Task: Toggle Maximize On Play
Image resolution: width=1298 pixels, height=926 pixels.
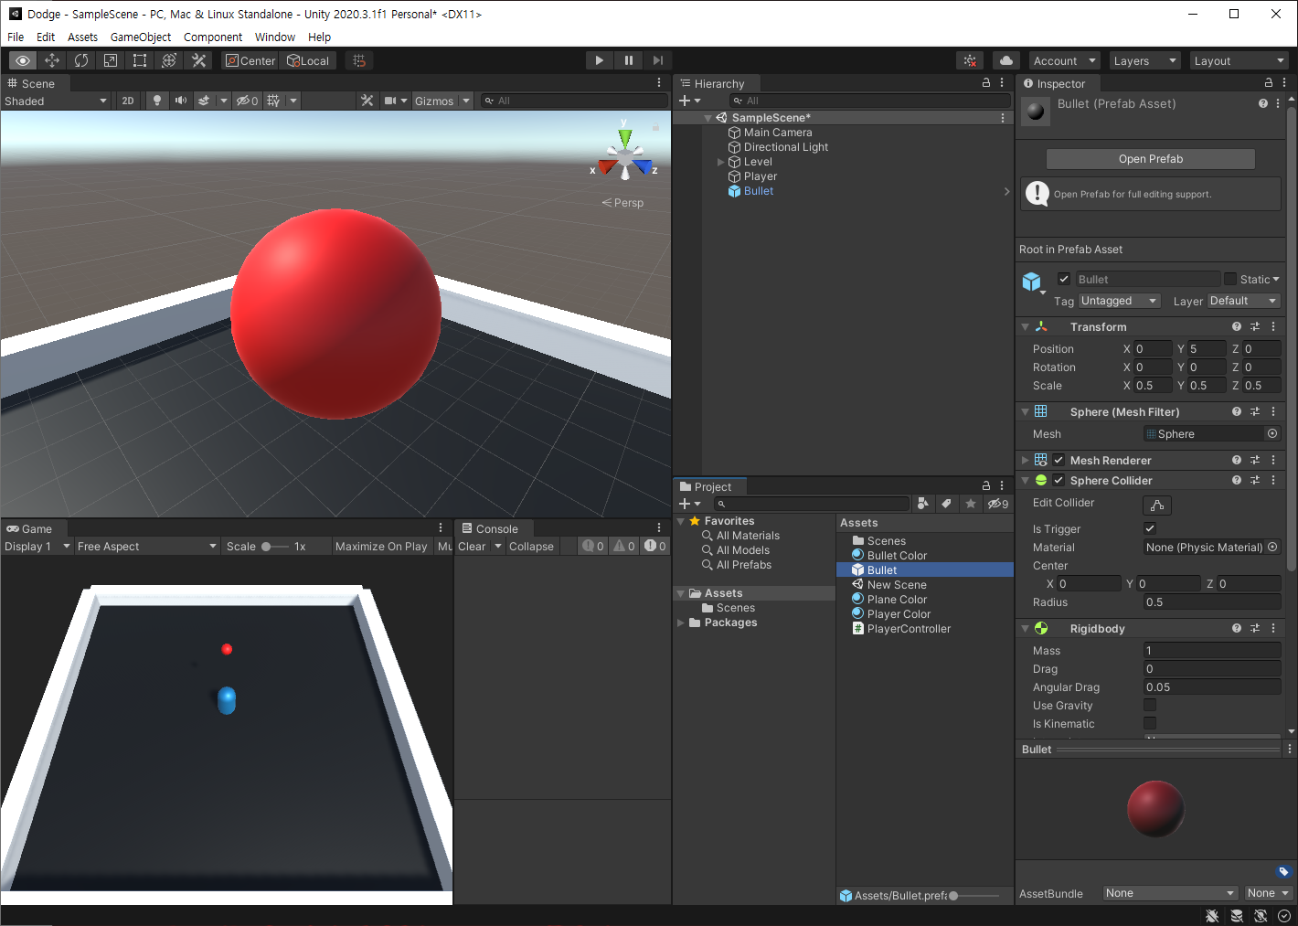Action: pyautogui.click(x=381, y=546)
